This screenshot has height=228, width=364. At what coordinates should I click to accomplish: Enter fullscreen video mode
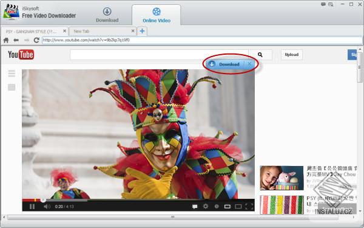coord(249,206)
